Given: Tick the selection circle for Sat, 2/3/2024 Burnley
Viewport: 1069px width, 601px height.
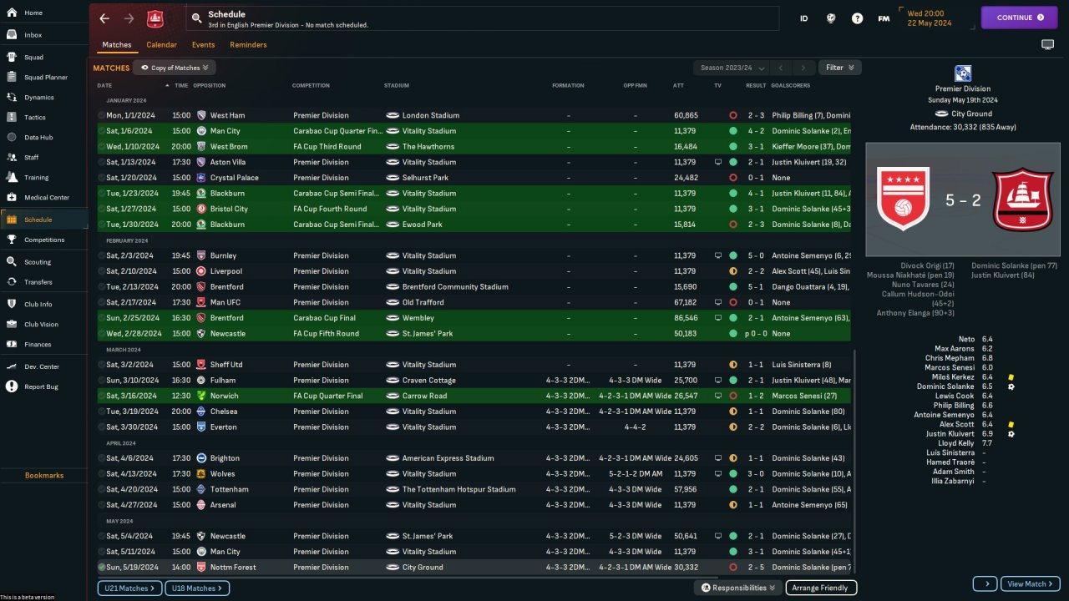Looking at the screenshot, I should click(x=102, y=255).
